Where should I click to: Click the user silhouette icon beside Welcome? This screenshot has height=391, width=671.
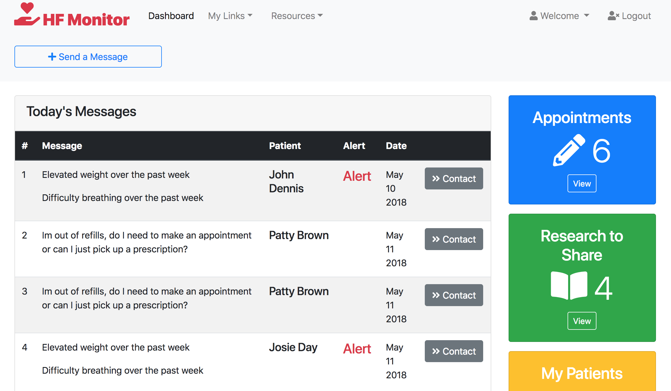pos(533,16)
